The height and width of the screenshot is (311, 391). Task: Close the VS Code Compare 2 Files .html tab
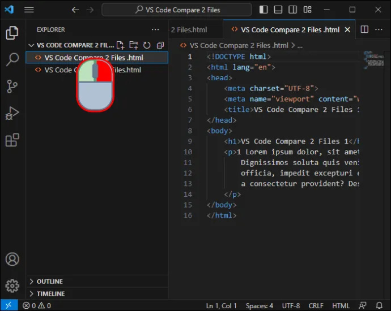click(347, 29)
